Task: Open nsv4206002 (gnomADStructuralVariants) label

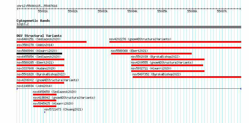Action: 48,80
